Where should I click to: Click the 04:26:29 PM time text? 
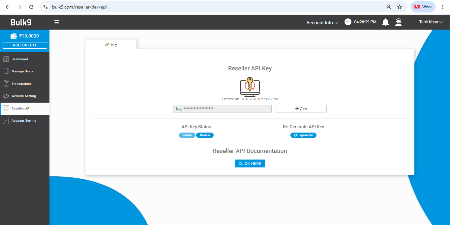[x=365, y=22]
